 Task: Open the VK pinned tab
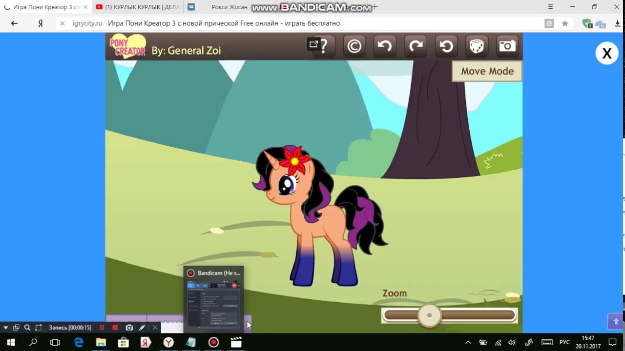[x=191, y=7]
